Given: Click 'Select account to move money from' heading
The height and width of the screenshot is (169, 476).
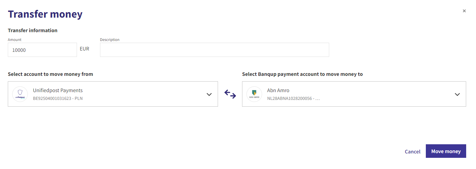Looking at the screenshot, I should (51, 74).
